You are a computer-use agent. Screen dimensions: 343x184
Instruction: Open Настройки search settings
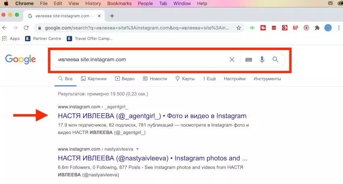pos(235,79)
